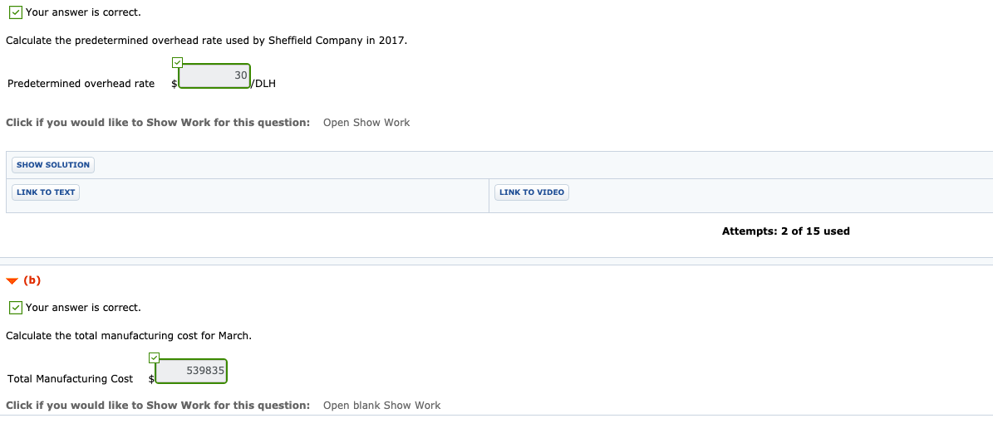
Task: Click the small checkmark above the 539835 field
Action: tap(154, 357)
